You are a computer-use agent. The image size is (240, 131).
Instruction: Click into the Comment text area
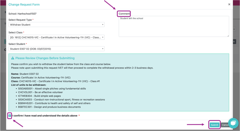point(174,27)
